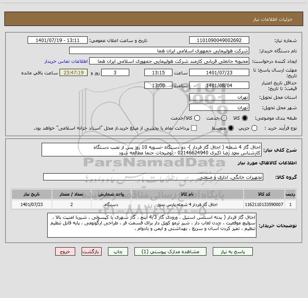Click the توضیحات خریدار text area
308x298 pixels.
coord(152,225)
